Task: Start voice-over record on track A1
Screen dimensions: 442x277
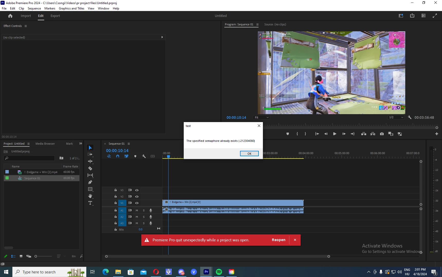Action: click(151, 210)
